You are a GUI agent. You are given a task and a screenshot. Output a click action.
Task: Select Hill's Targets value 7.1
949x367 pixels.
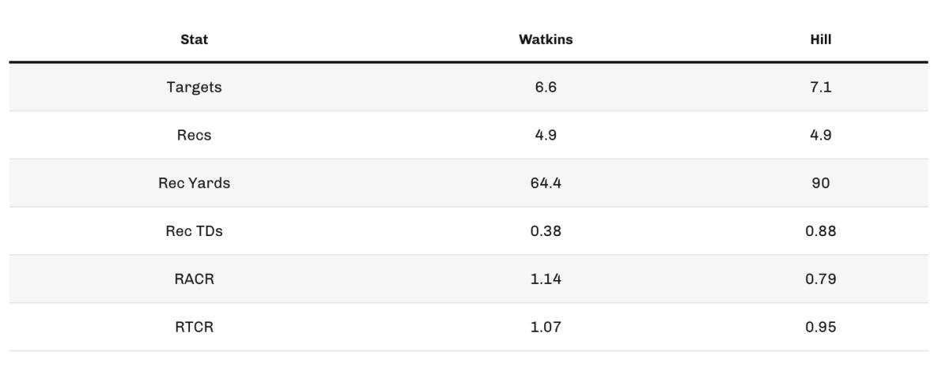(x=821, y=88)
